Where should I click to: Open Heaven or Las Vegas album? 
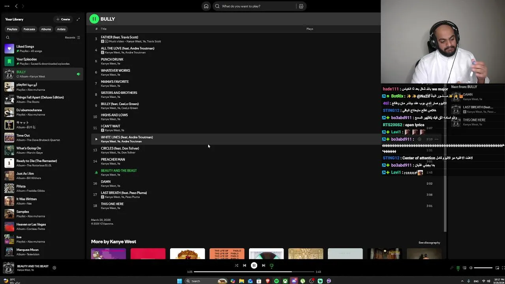tap(42, 226)
